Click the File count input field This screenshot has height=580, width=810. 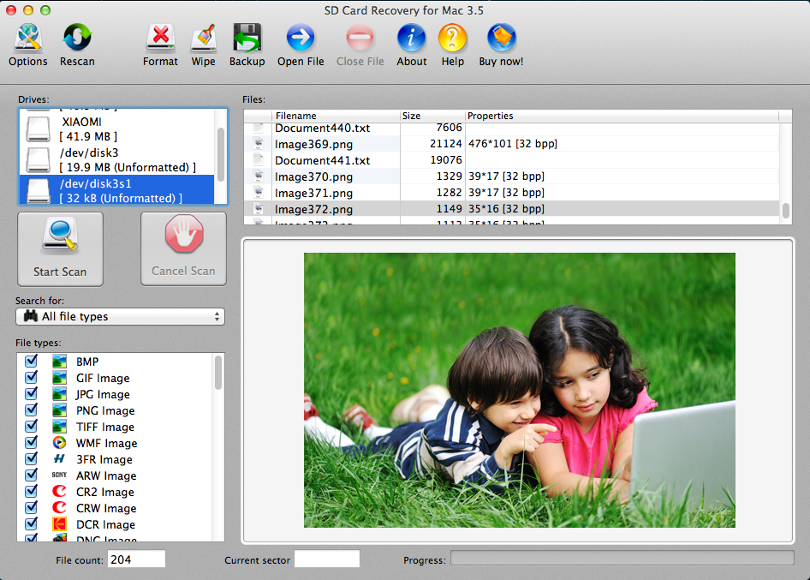coord(136,559)
